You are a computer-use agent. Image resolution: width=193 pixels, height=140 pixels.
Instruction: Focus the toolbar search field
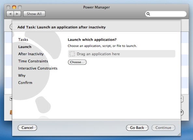coord(166,14)
